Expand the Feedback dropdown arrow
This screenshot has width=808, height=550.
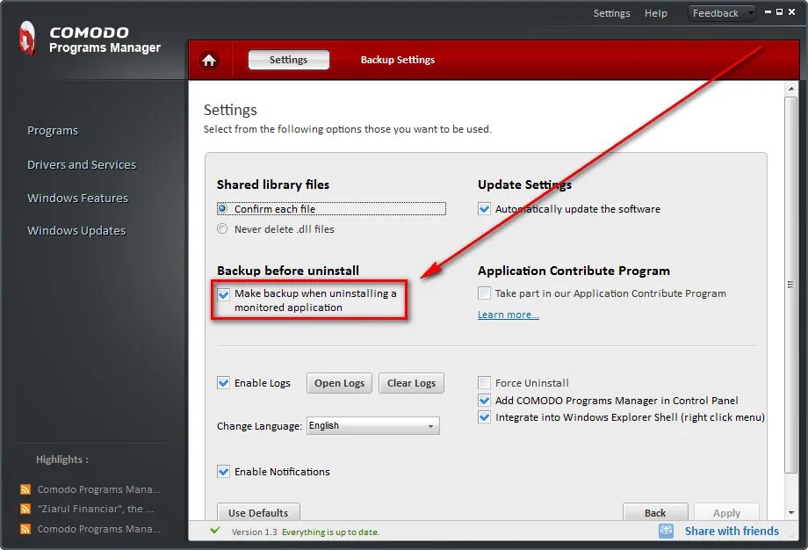click(x=750, y=13)
